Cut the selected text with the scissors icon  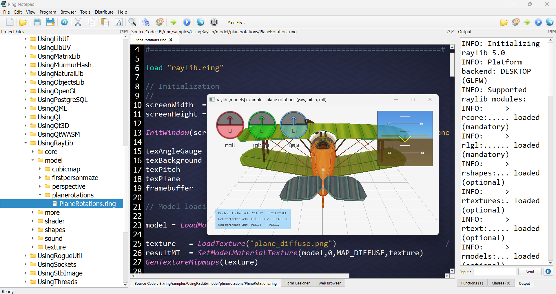point(78,22)
